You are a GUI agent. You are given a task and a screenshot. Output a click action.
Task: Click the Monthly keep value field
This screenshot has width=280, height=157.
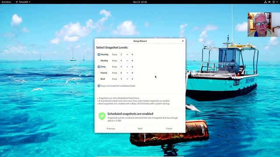coord(122,55)
